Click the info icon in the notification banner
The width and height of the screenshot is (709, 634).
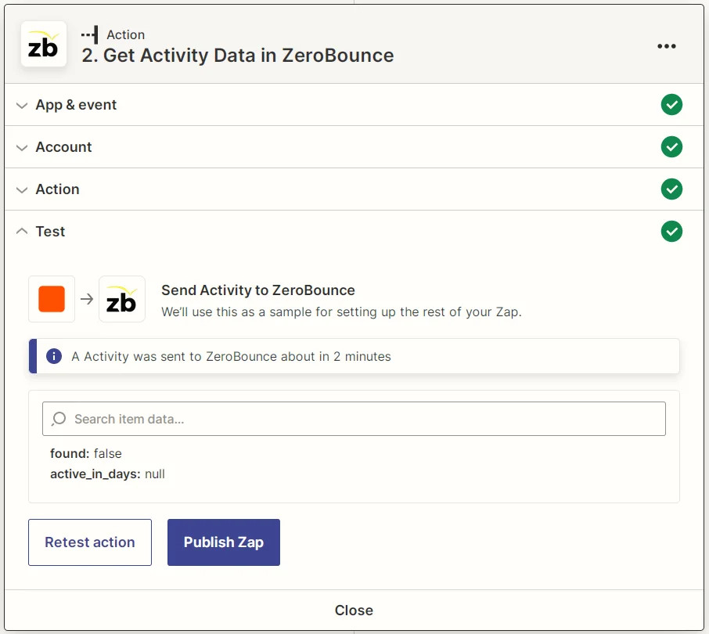click(54, 355)
